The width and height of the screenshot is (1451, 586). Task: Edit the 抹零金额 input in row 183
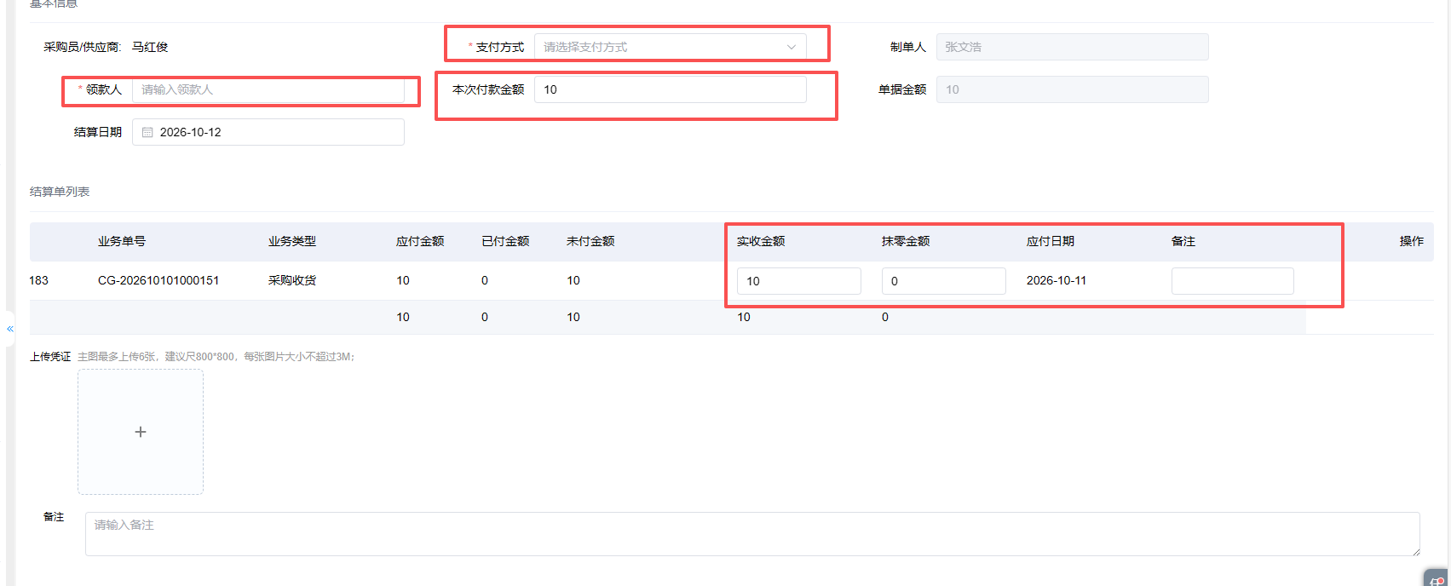coord(944,281)
